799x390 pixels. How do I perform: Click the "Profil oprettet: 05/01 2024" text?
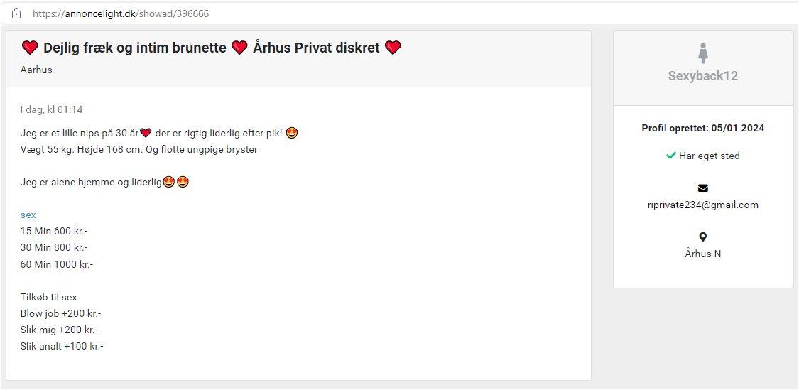point(702,129)
